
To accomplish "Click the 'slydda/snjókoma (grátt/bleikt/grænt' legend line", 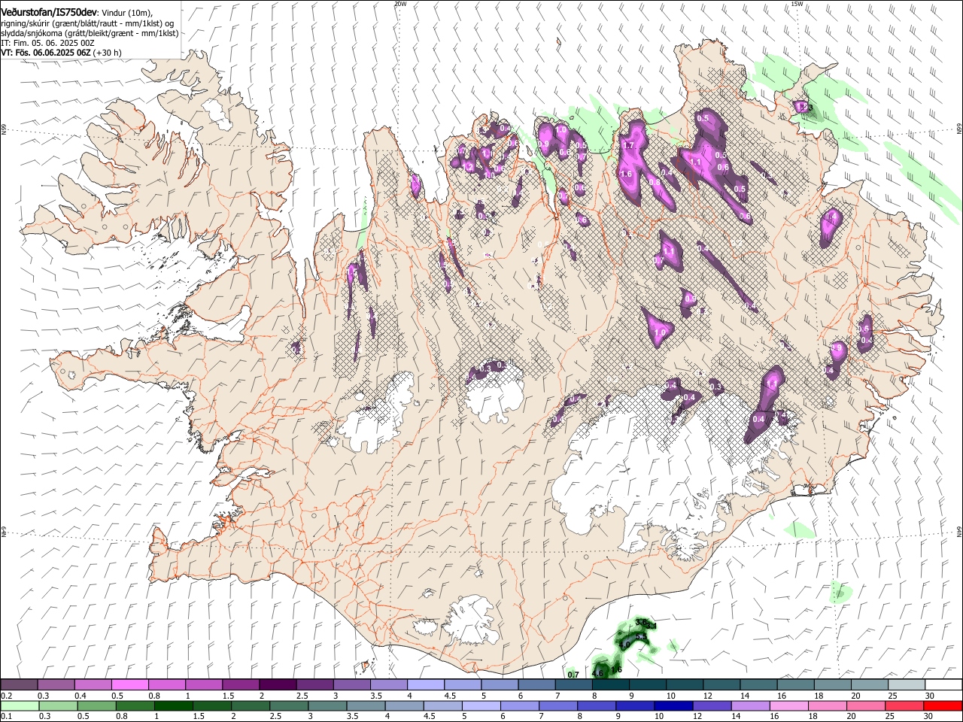I will [90, 33].
